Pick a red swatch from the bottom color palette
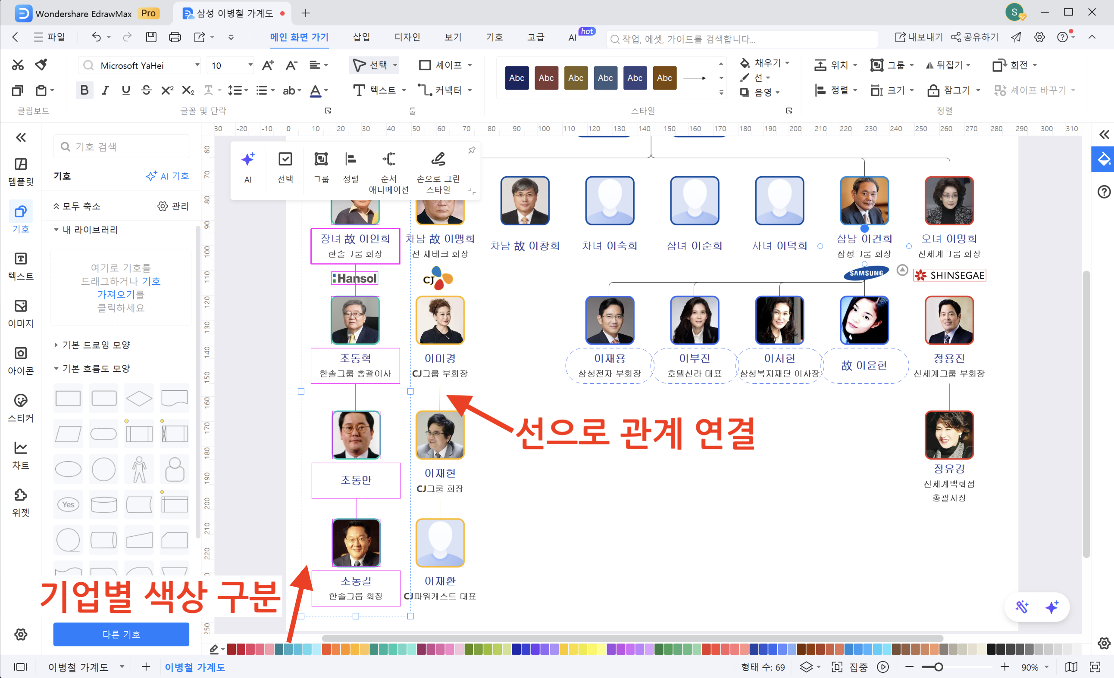This screenshot has width=1114, height=678. pyautogui.click(x=231, y=649)
